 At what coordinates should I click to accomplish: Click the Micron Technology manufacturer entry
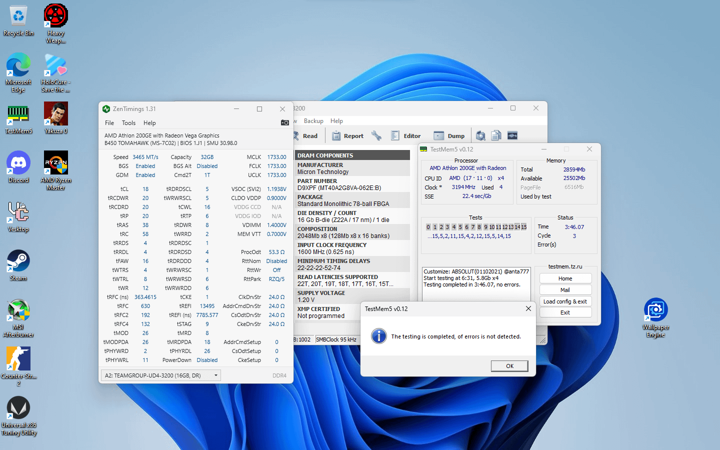pos(323,172)
